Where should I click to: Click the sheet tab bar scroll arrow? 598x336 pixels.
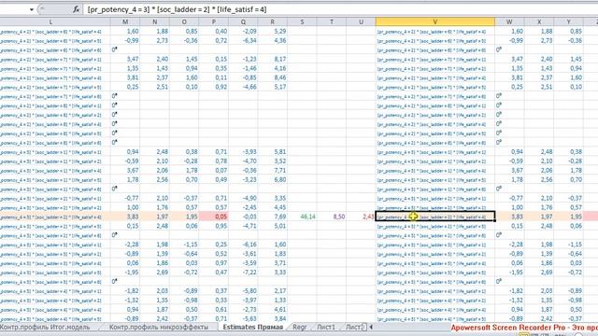[x=371, y=327]
